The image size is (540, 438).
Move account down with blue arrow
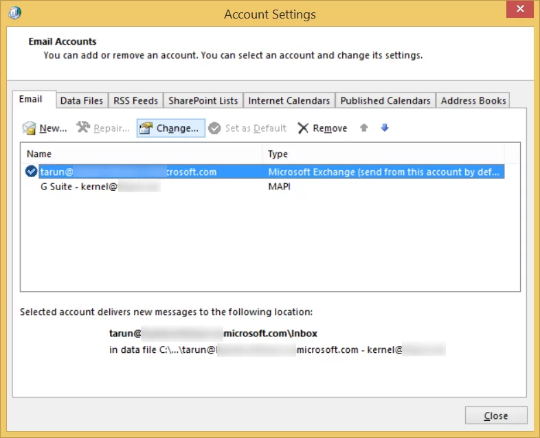(x=385, y=128)
